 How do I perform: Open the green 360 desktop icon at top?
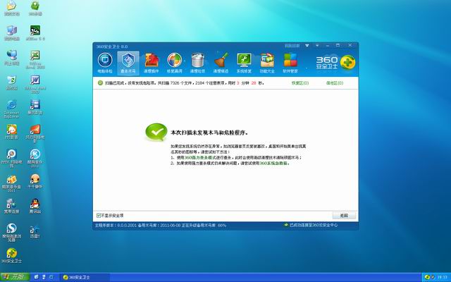pos(35,8)
